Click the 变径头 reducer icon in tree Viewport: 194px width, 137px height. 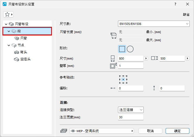pyautogui.click(x=17, y=59)
